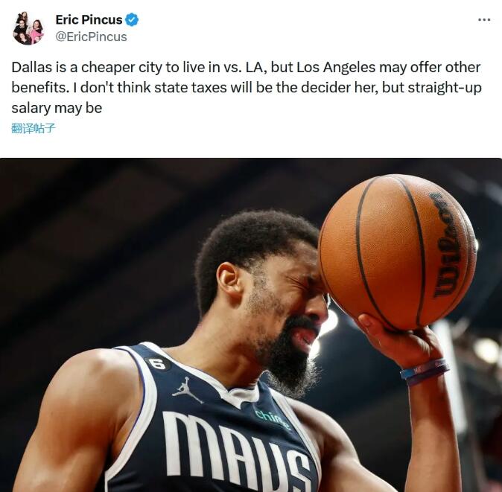
Task: Click the 翻译帖子 translate post link
Action: click(x=34, y=128)
